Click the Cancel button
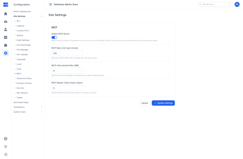Screen dimensions: 243x159 coord(145,103)
